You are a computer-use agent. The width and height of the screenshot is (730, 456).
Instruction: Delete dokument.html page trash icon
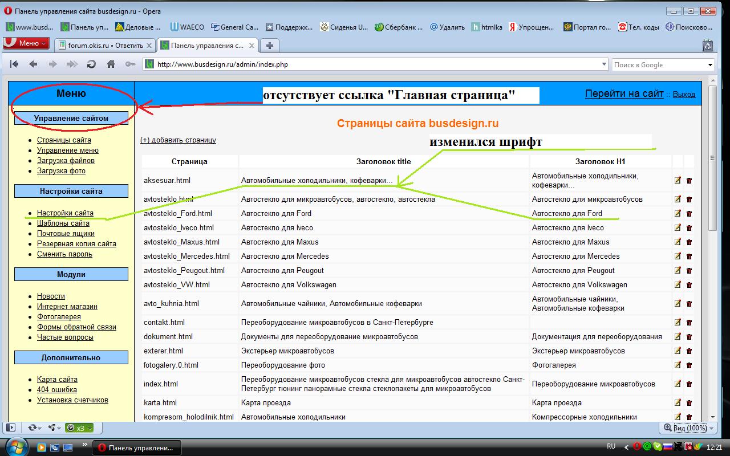689,337
